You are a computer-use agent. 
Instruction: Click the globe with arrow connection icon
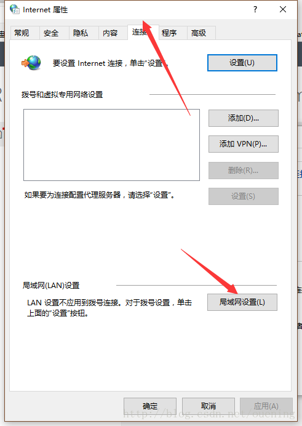(31, 63)
